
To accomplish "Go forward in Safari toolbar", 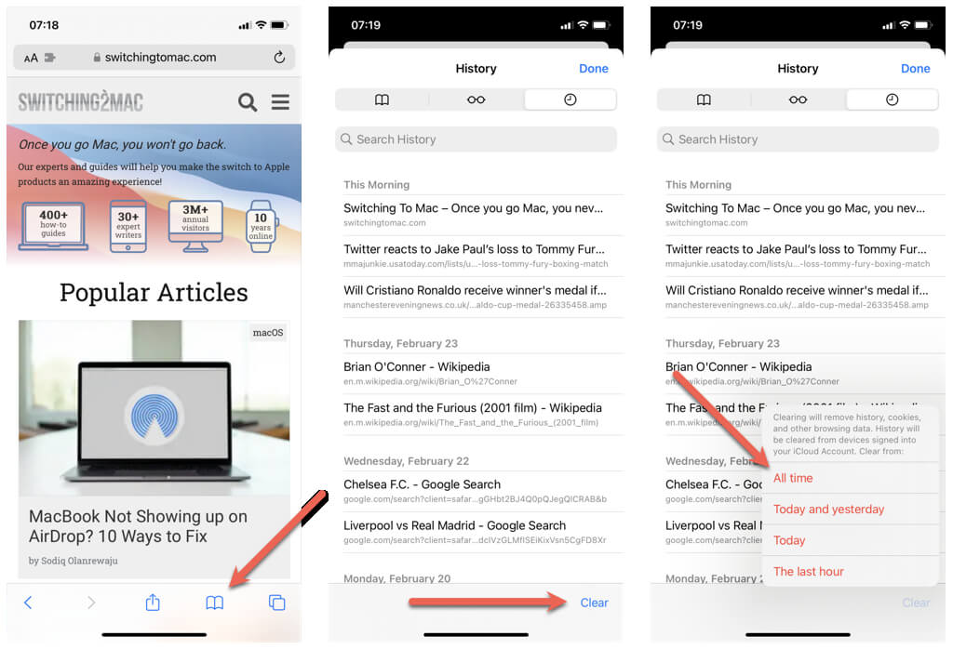I will point(91,603).
